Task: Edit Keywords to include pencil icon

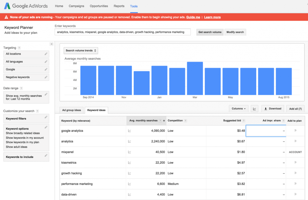Action: point(46,156)
